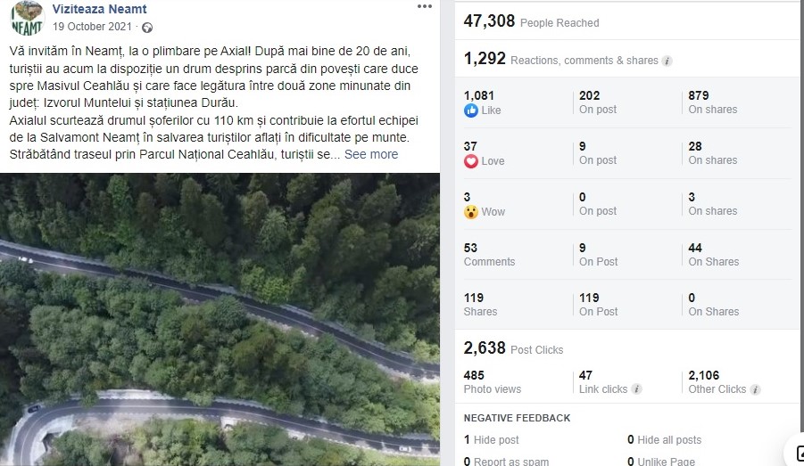
Task: Click info icon next to Other Clicks
Action: click(755, 389)
